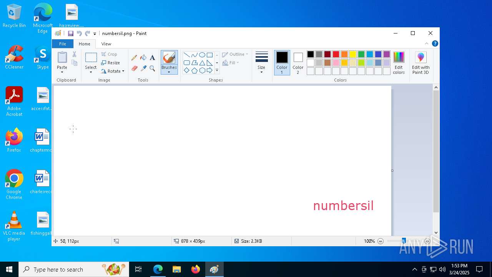Screen dimensions: 492x277
Task: Choose the Right triangle shape
Action: tap(209, 63)
